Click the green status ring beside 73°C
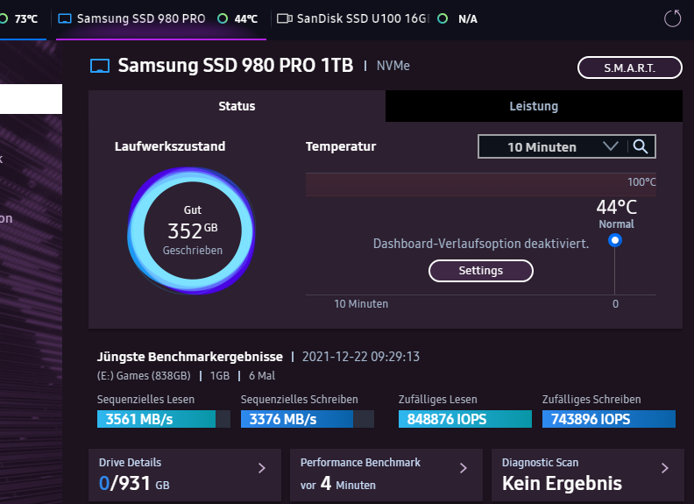The width and height of the screenshot is (694, 504). (x=4, y=18)
